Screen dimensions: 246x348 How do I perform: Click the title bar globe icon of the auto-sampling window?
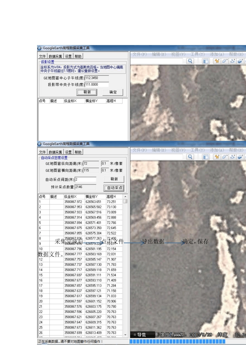click(40, 144)
